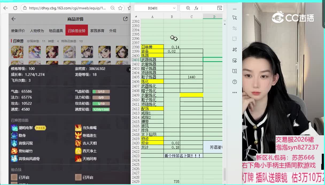The image size is (325, 185).
Task: Collapse the sidebar with the minus icon
Action: click(x=235, y=9)
